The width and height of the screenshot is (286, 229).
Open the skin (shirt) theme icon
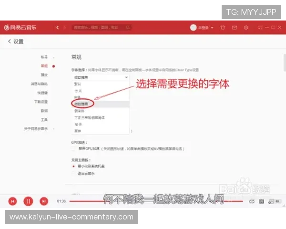223,28
